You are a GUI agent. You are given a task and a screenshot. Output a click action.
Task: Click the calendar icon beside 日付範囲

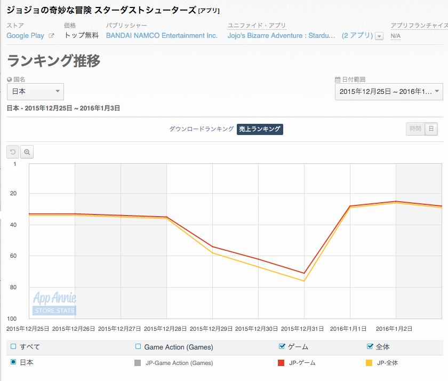coord(338,80)
